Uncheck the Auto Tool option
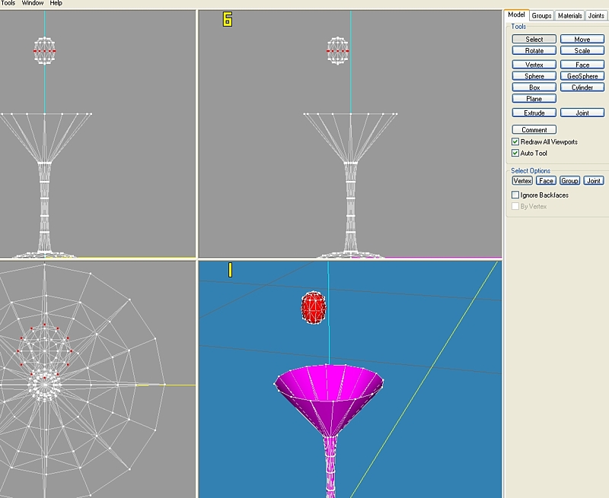This screenshot has height=498, width=609. pyautogui.click(x=516, y=154)
